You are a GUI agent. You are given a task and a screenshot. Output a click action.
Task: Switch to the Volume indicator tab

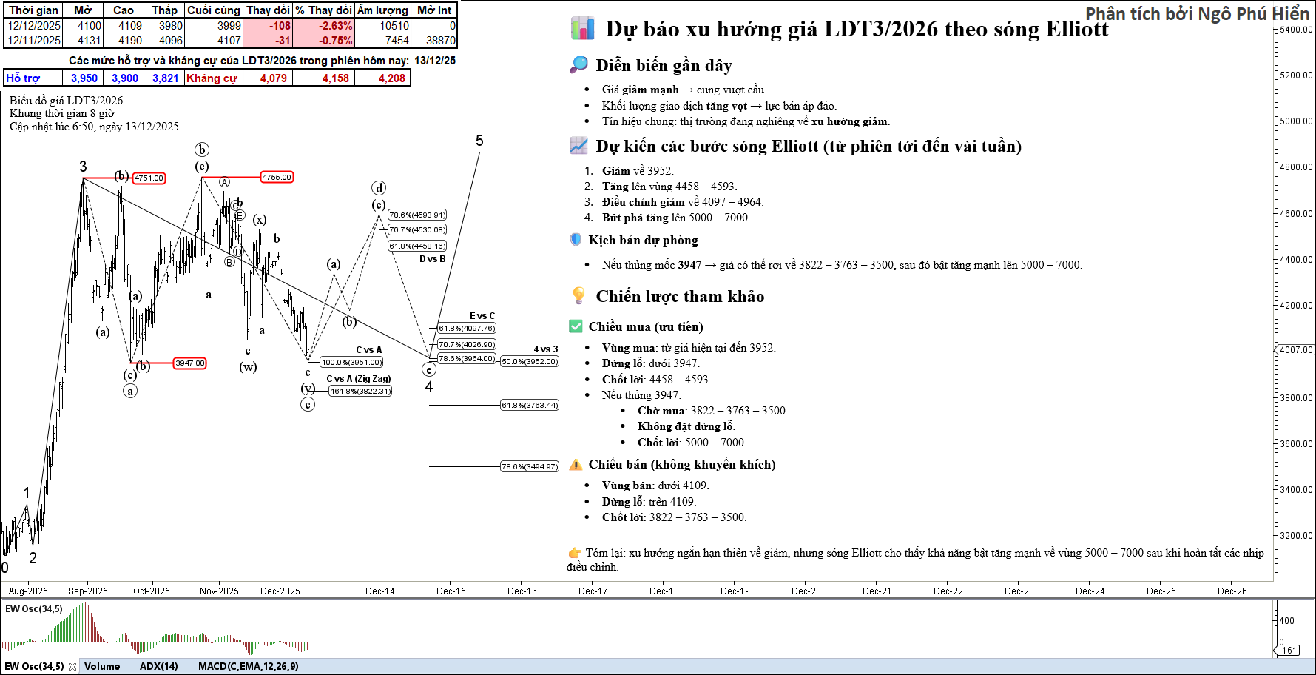click(102, 666)
